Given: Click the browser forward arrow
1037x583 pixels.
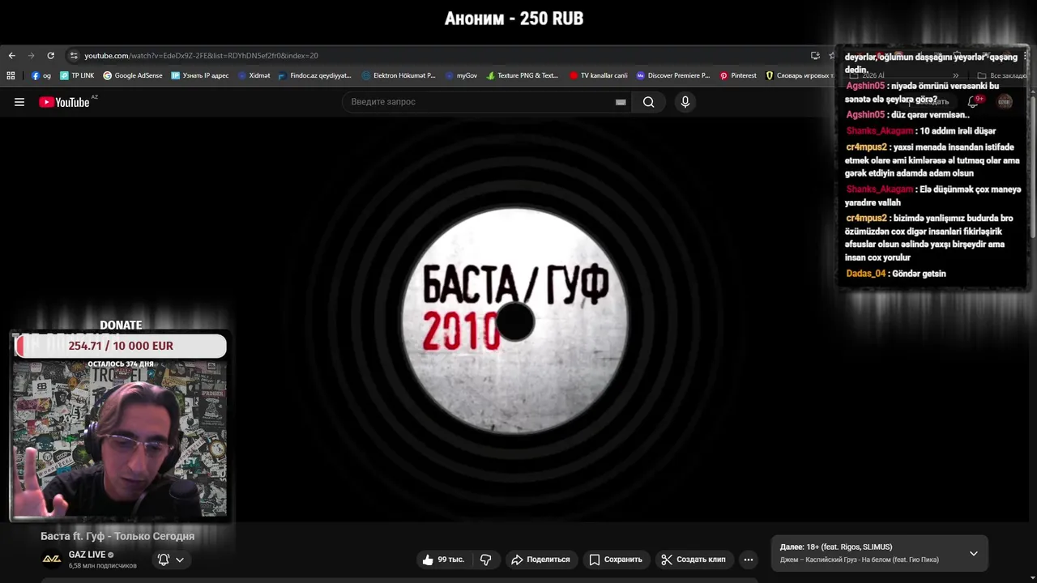Looking at the screenshot, I should pos(31,56).
